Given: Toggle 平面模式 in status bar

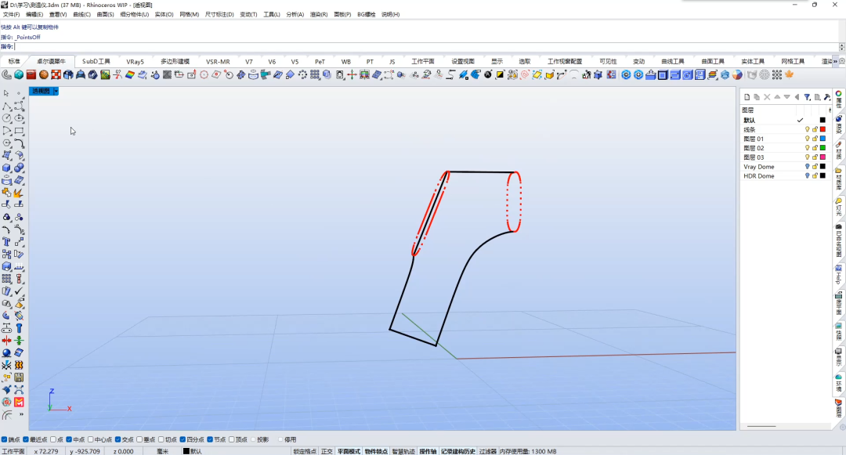Looking at the screenshot, I should pyautogui.click(x=349, y=451).
